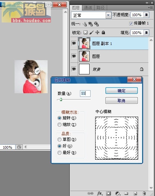Create new fill or adjustment layer
The width and height of the screenshot is (155, 196).
click(x=118, y=193)
